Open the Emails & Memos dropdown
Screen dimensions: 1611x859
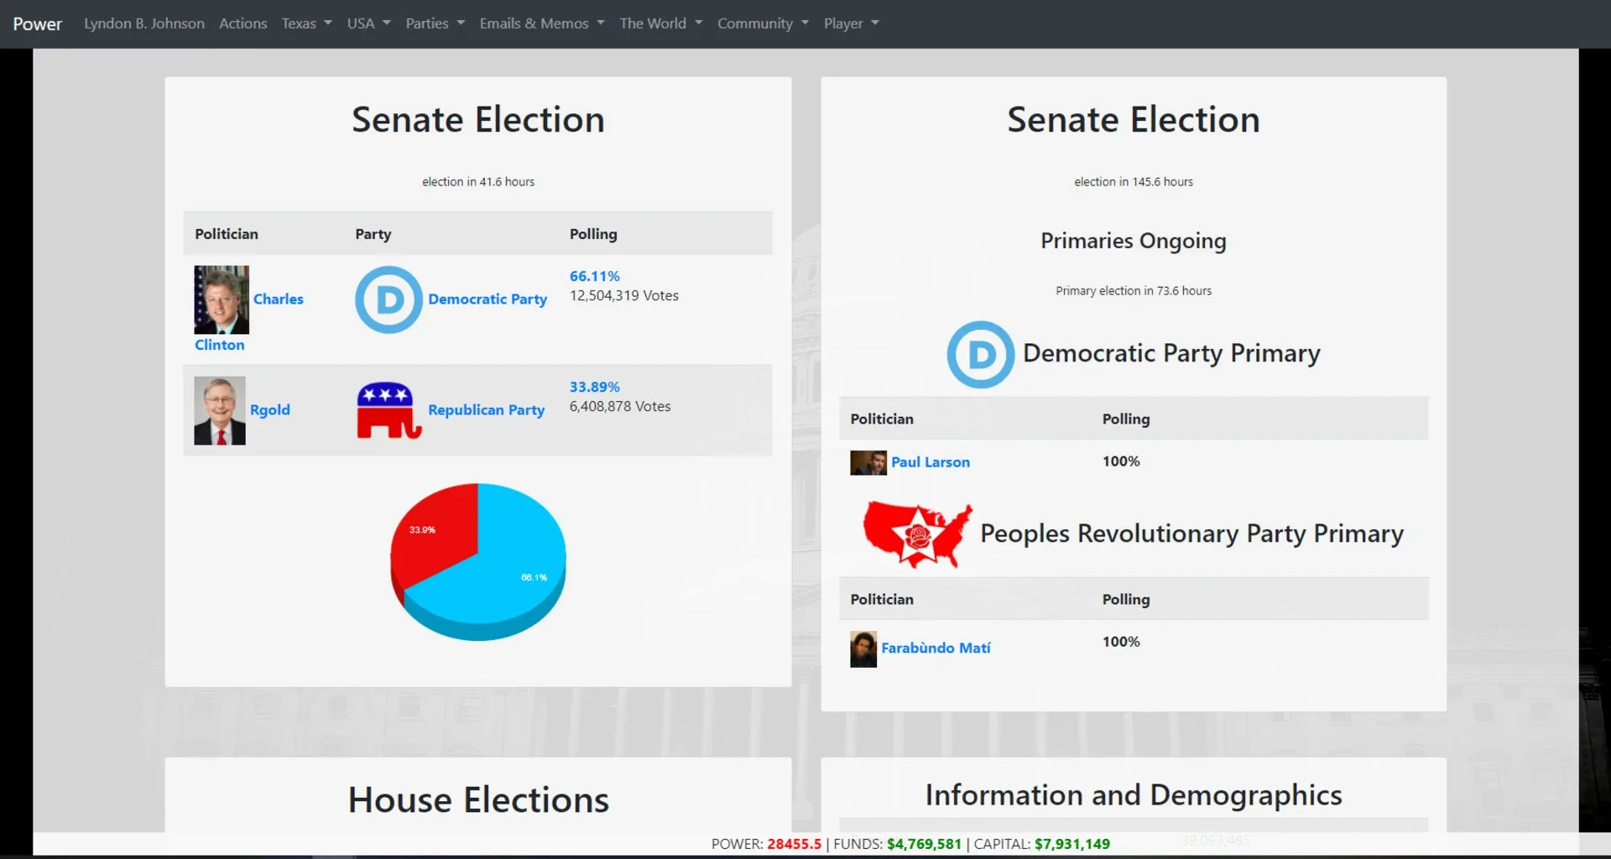point(541,23)
